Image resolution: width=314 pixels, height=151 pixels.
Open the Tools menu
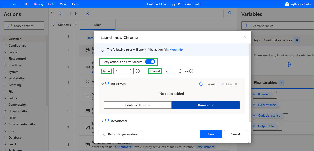[x=51, y=4]
